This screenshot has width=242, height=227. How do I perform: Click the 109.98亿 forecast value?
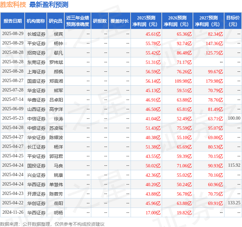[183, 81]
